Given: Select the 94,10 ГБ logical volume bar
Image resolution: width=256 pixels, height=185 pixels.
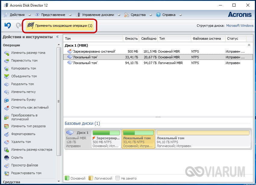Looking at the screenshot, I should tap(203, 139).
